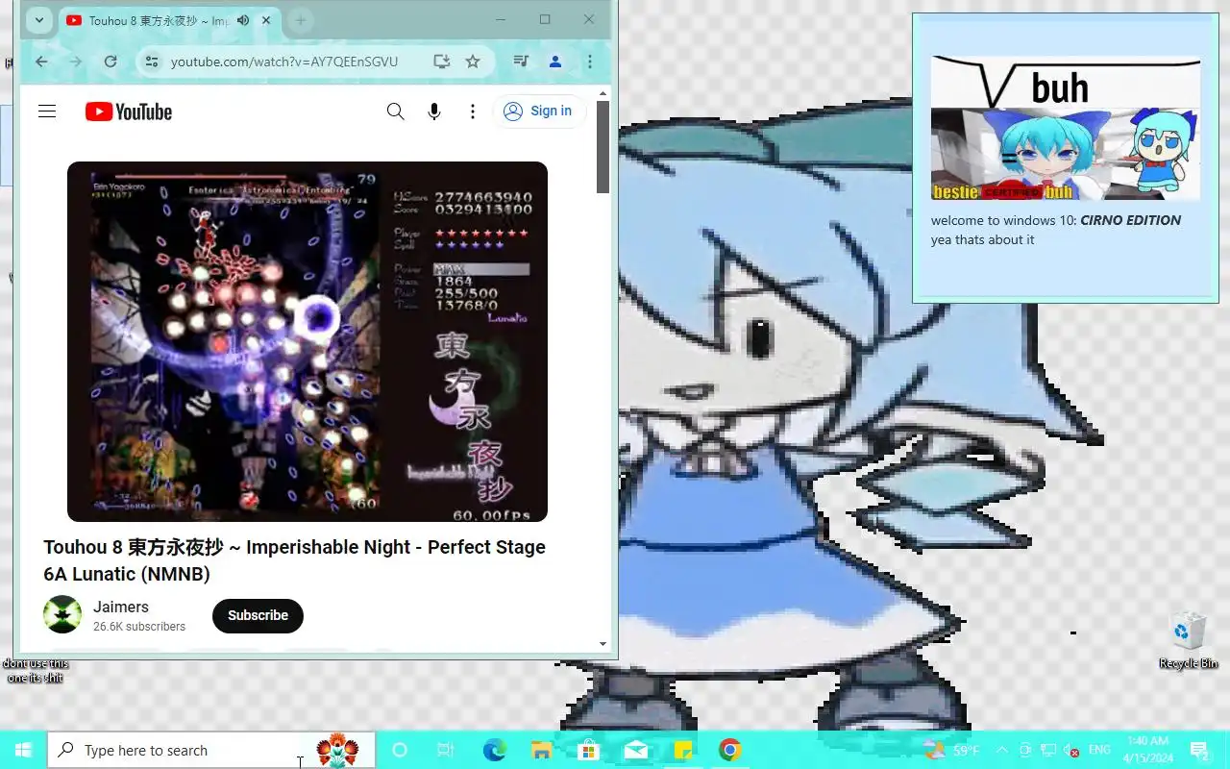Select the 'dont use this one' desktop icon

pos(36,670)
